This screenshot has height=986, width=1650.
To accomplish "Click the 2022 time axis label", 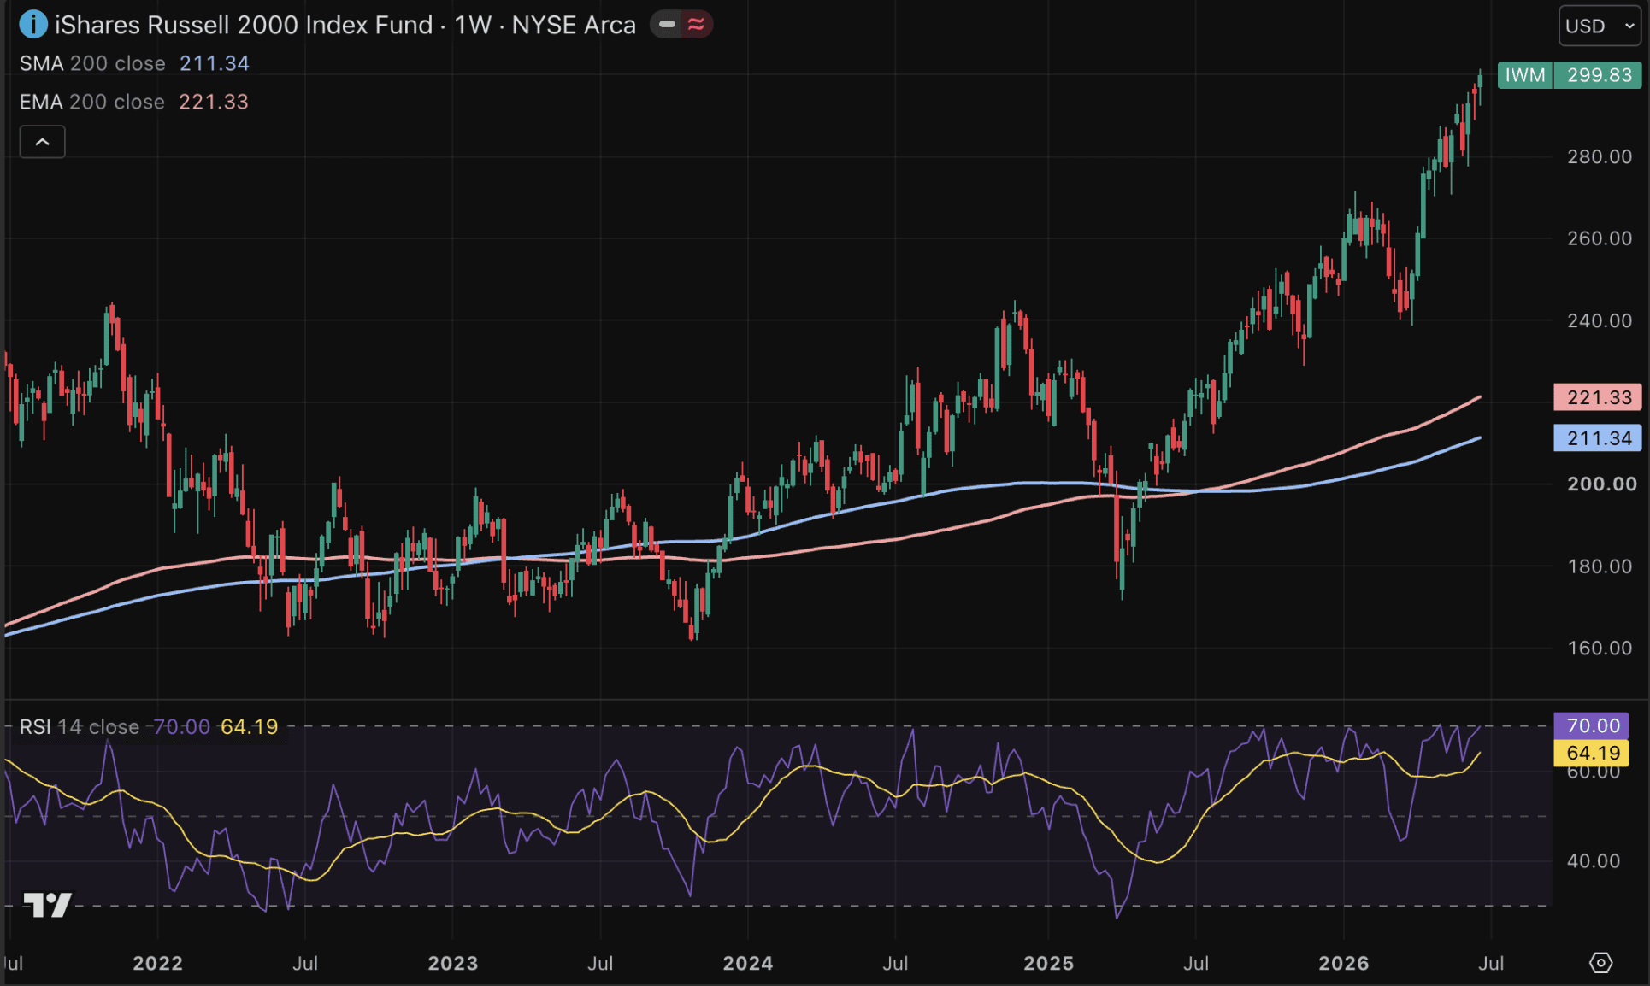I will (157, 964).
